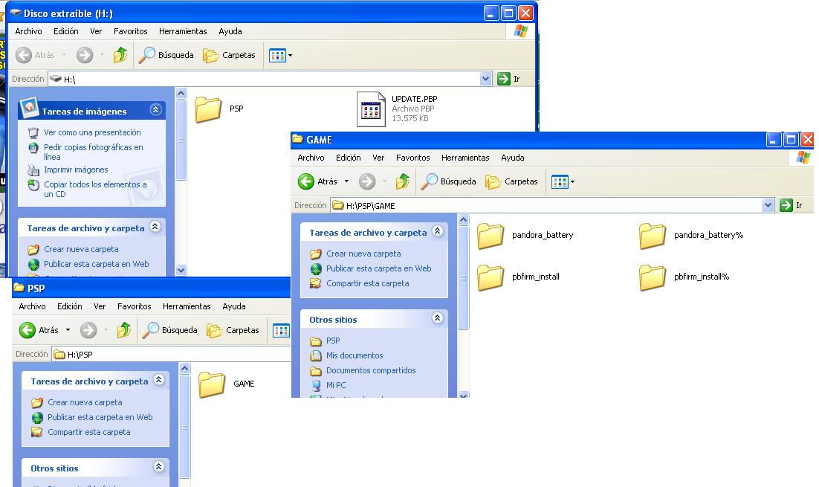Click Pedir copias fotográficas en línea
819x487 pixels.
[x=94, y=152]
